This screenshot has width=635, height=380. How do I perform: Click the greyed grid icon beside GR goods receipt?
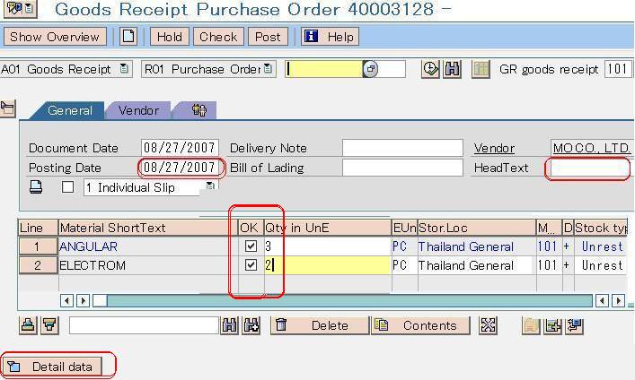tap(481, 69)
